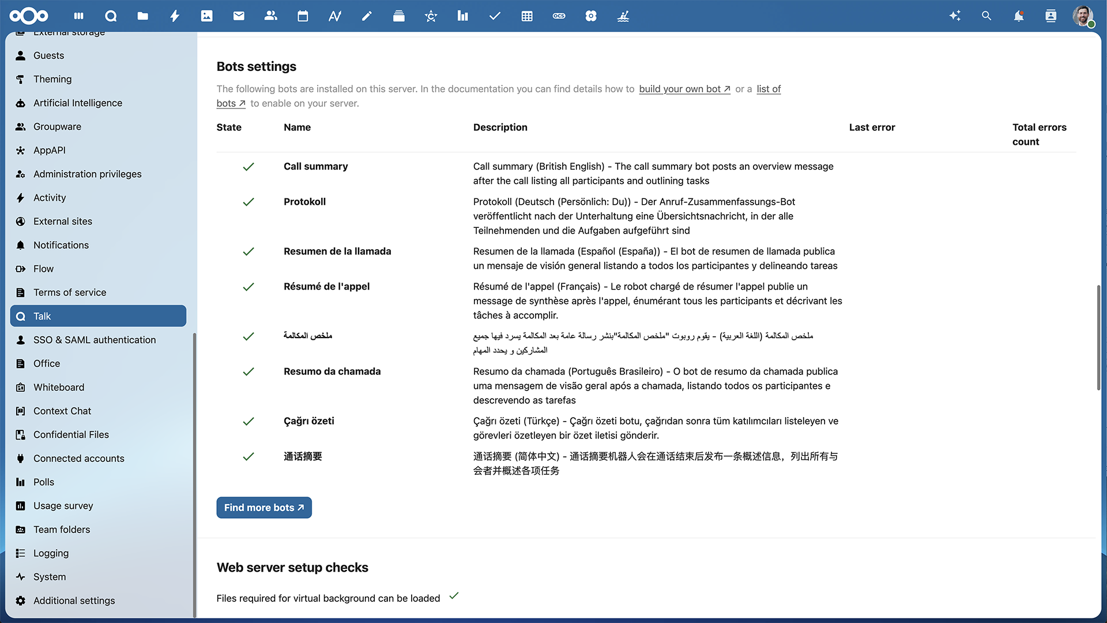This screenshot has width=1107, height=623.
Task: Open the Polls bar-chart icon in top bar
Action: coord(463,16)
